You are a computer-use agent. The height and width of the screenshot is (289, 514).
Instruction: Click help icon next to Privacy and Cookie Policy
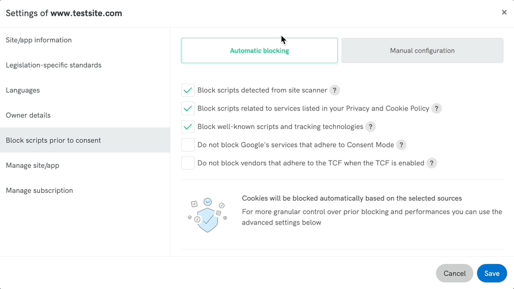coord(437,109)
